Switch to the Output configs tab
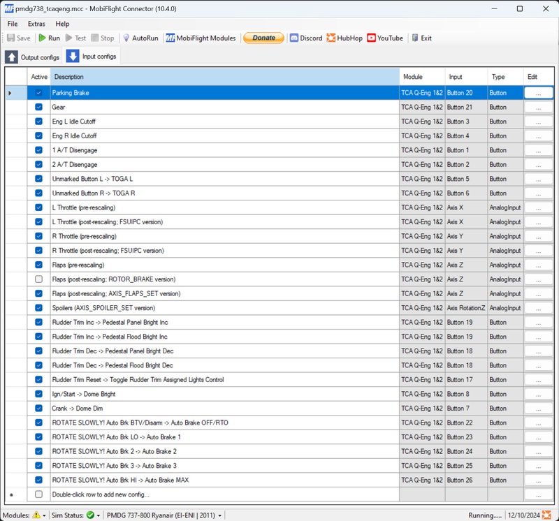Image resolution: width=559 pixels, height=521 pixels. [x=32, y=57]
